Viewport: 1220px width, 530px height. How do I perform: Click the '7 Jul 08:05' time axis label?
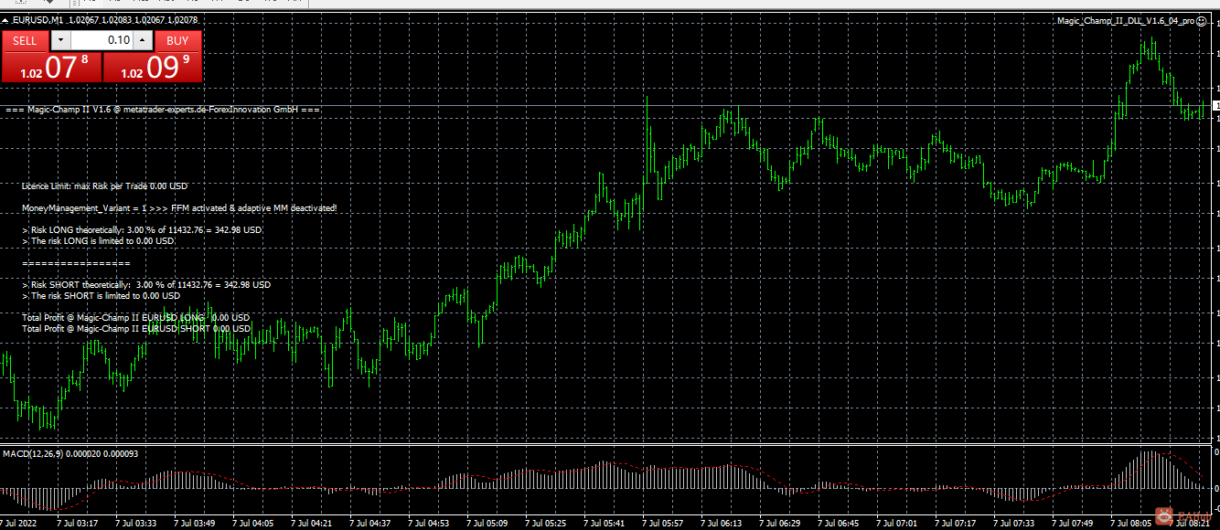coord(1131,524)
